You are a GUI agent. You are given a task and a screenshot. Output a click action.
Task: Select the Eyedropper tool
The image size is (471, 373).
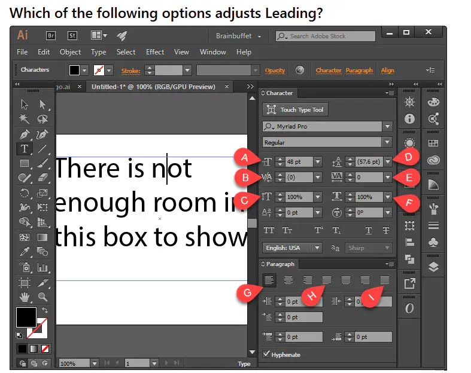pyautogui.click(x=25, y=252)
